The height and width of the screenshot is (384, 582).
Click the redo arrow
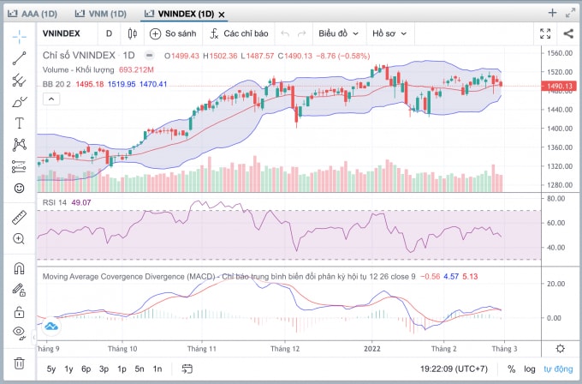coord(302,33)
